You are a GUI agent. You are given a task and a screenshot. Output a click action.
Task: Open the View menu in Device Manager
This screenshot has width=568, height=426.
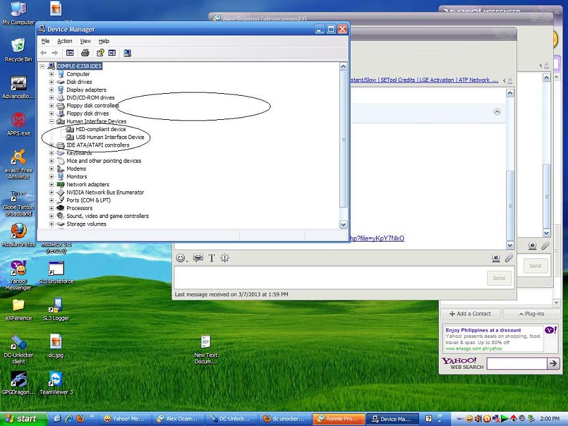coord(85,41)
